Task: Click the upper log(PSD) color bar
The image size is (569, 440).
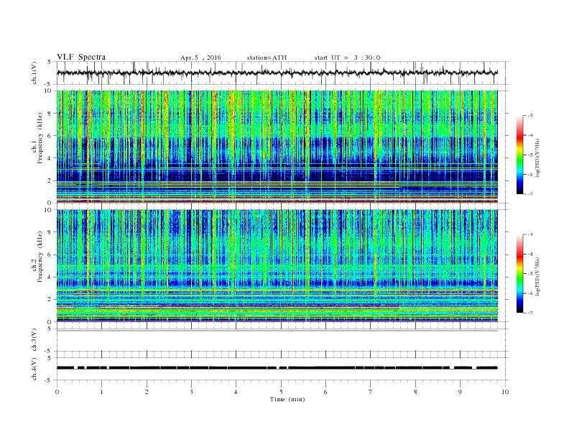Action: [520, 155]
